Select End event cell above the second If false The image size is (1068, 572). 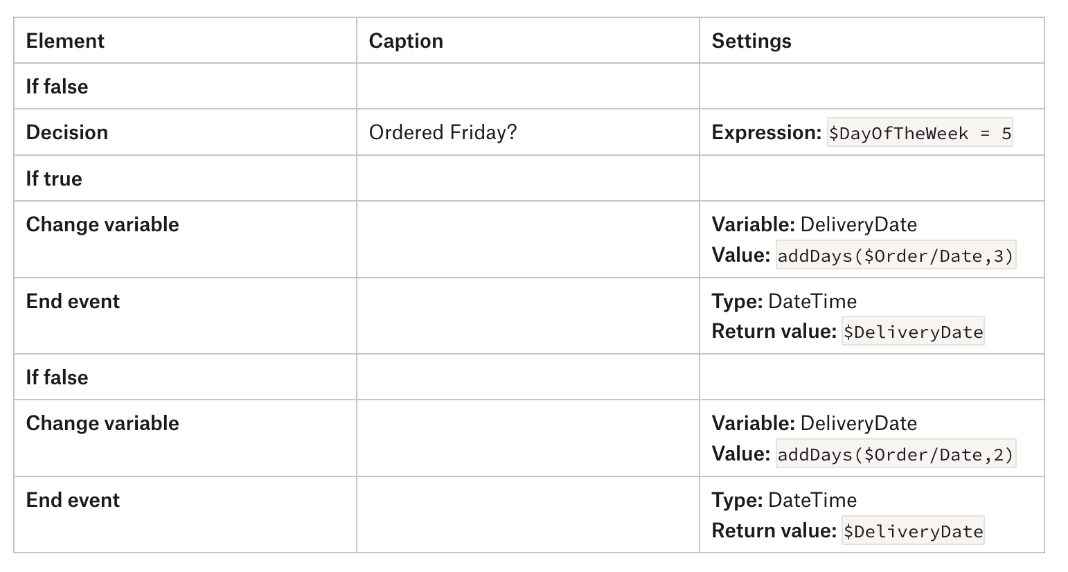[x=73, y=301]
